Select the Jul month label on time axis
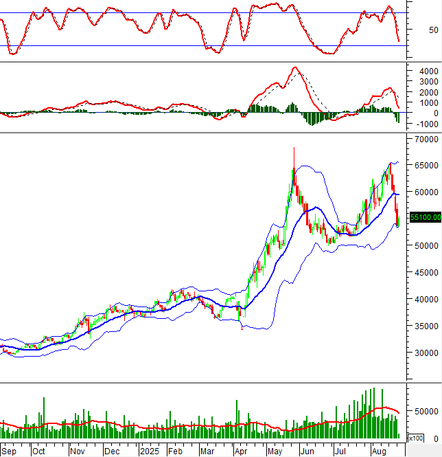The image size is (442, 457). pyautogui.click(x=340, y=452)
